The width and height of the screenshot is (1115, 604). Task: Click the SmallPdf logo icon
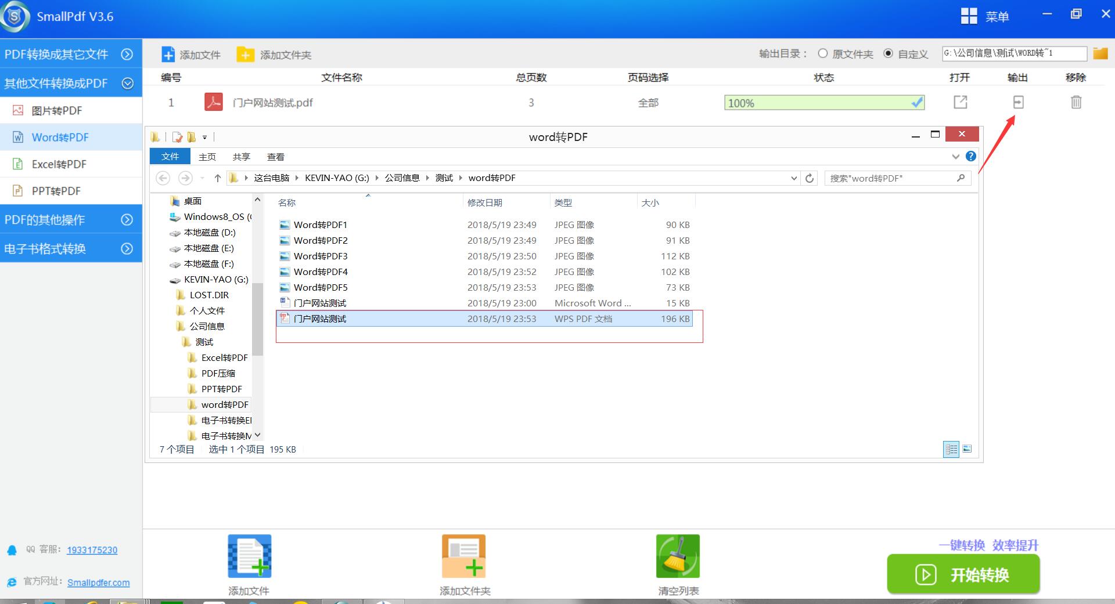(x=15, y=16)
